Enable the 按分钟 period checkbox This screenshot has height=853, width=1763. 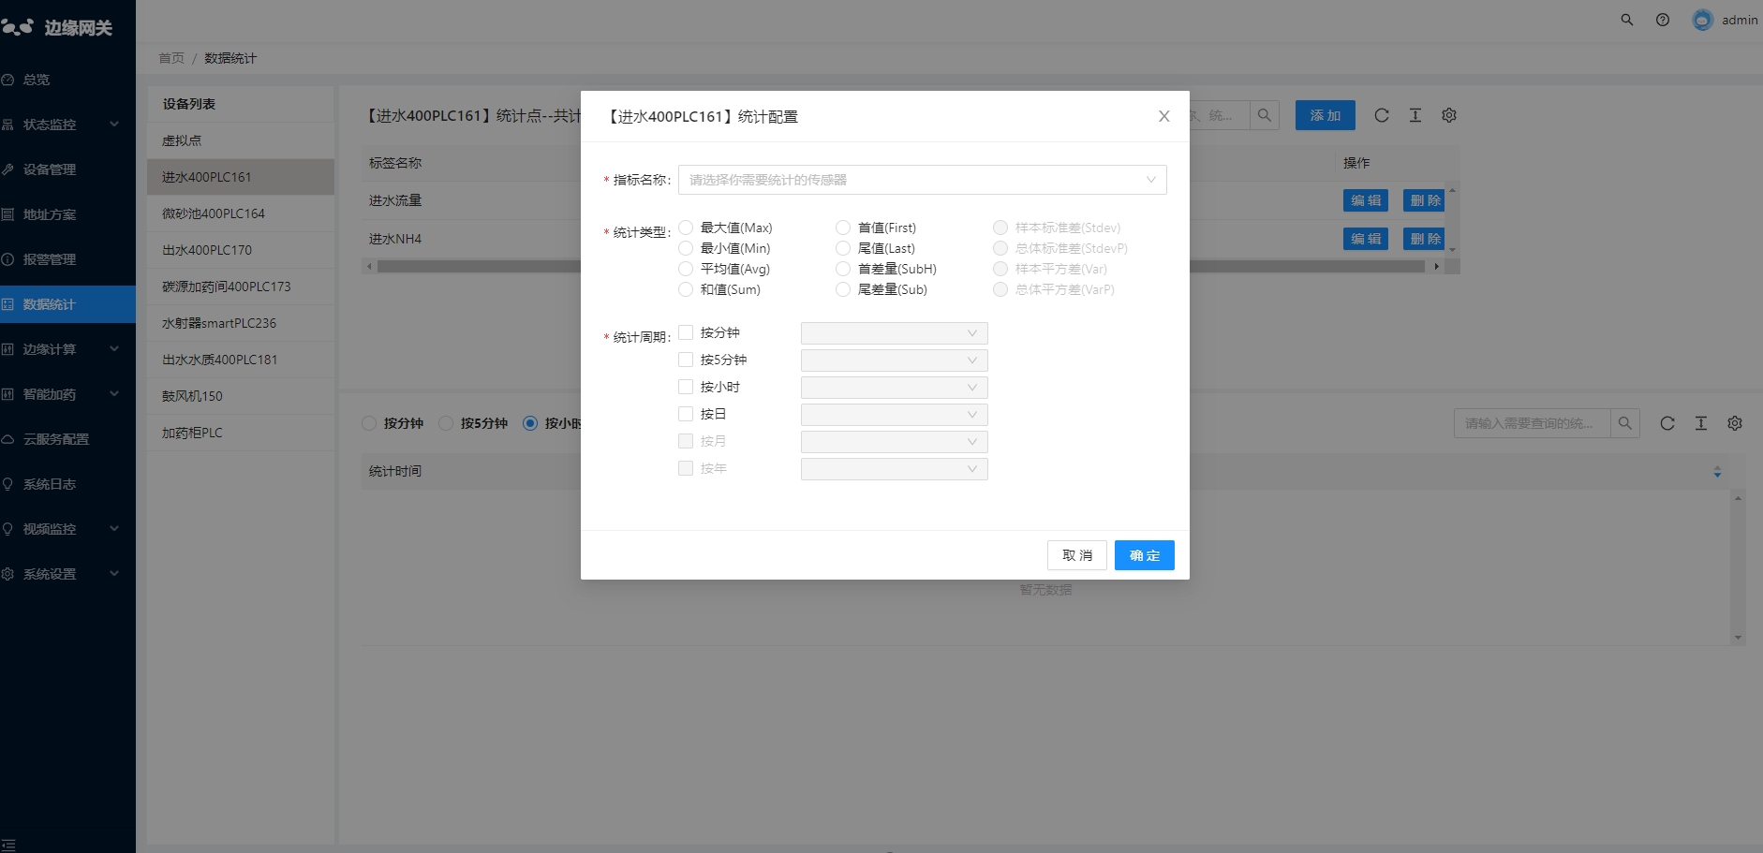coord(686,332)
